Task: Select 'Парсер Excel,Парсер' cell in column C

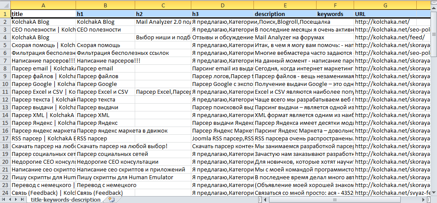Action: pyautogui.click(x=163, y=92)
